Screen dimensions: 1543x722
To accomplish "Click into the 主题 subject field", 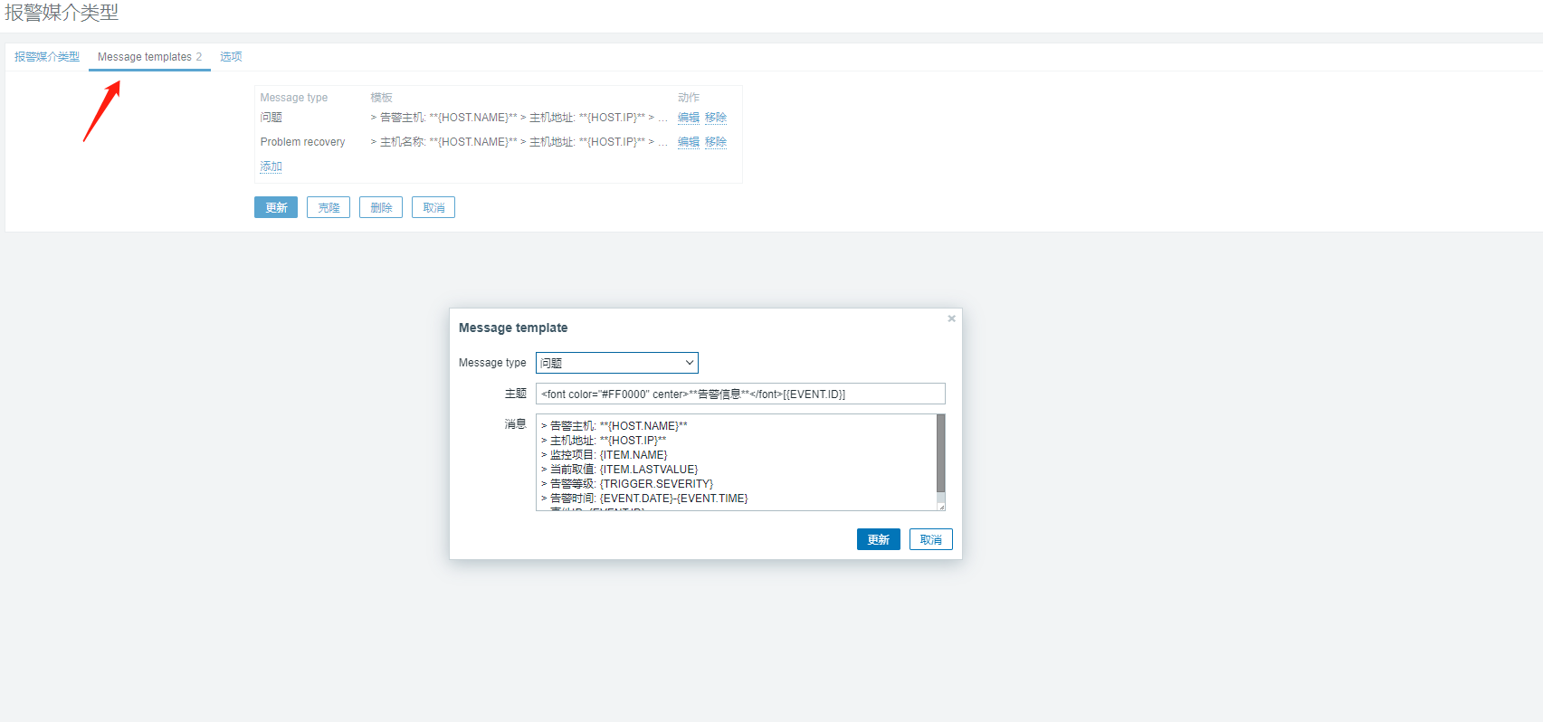I will [x=739, y=394].
